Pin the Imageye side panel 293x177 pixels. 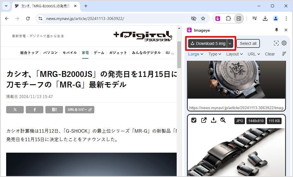[x=277, y=30]
